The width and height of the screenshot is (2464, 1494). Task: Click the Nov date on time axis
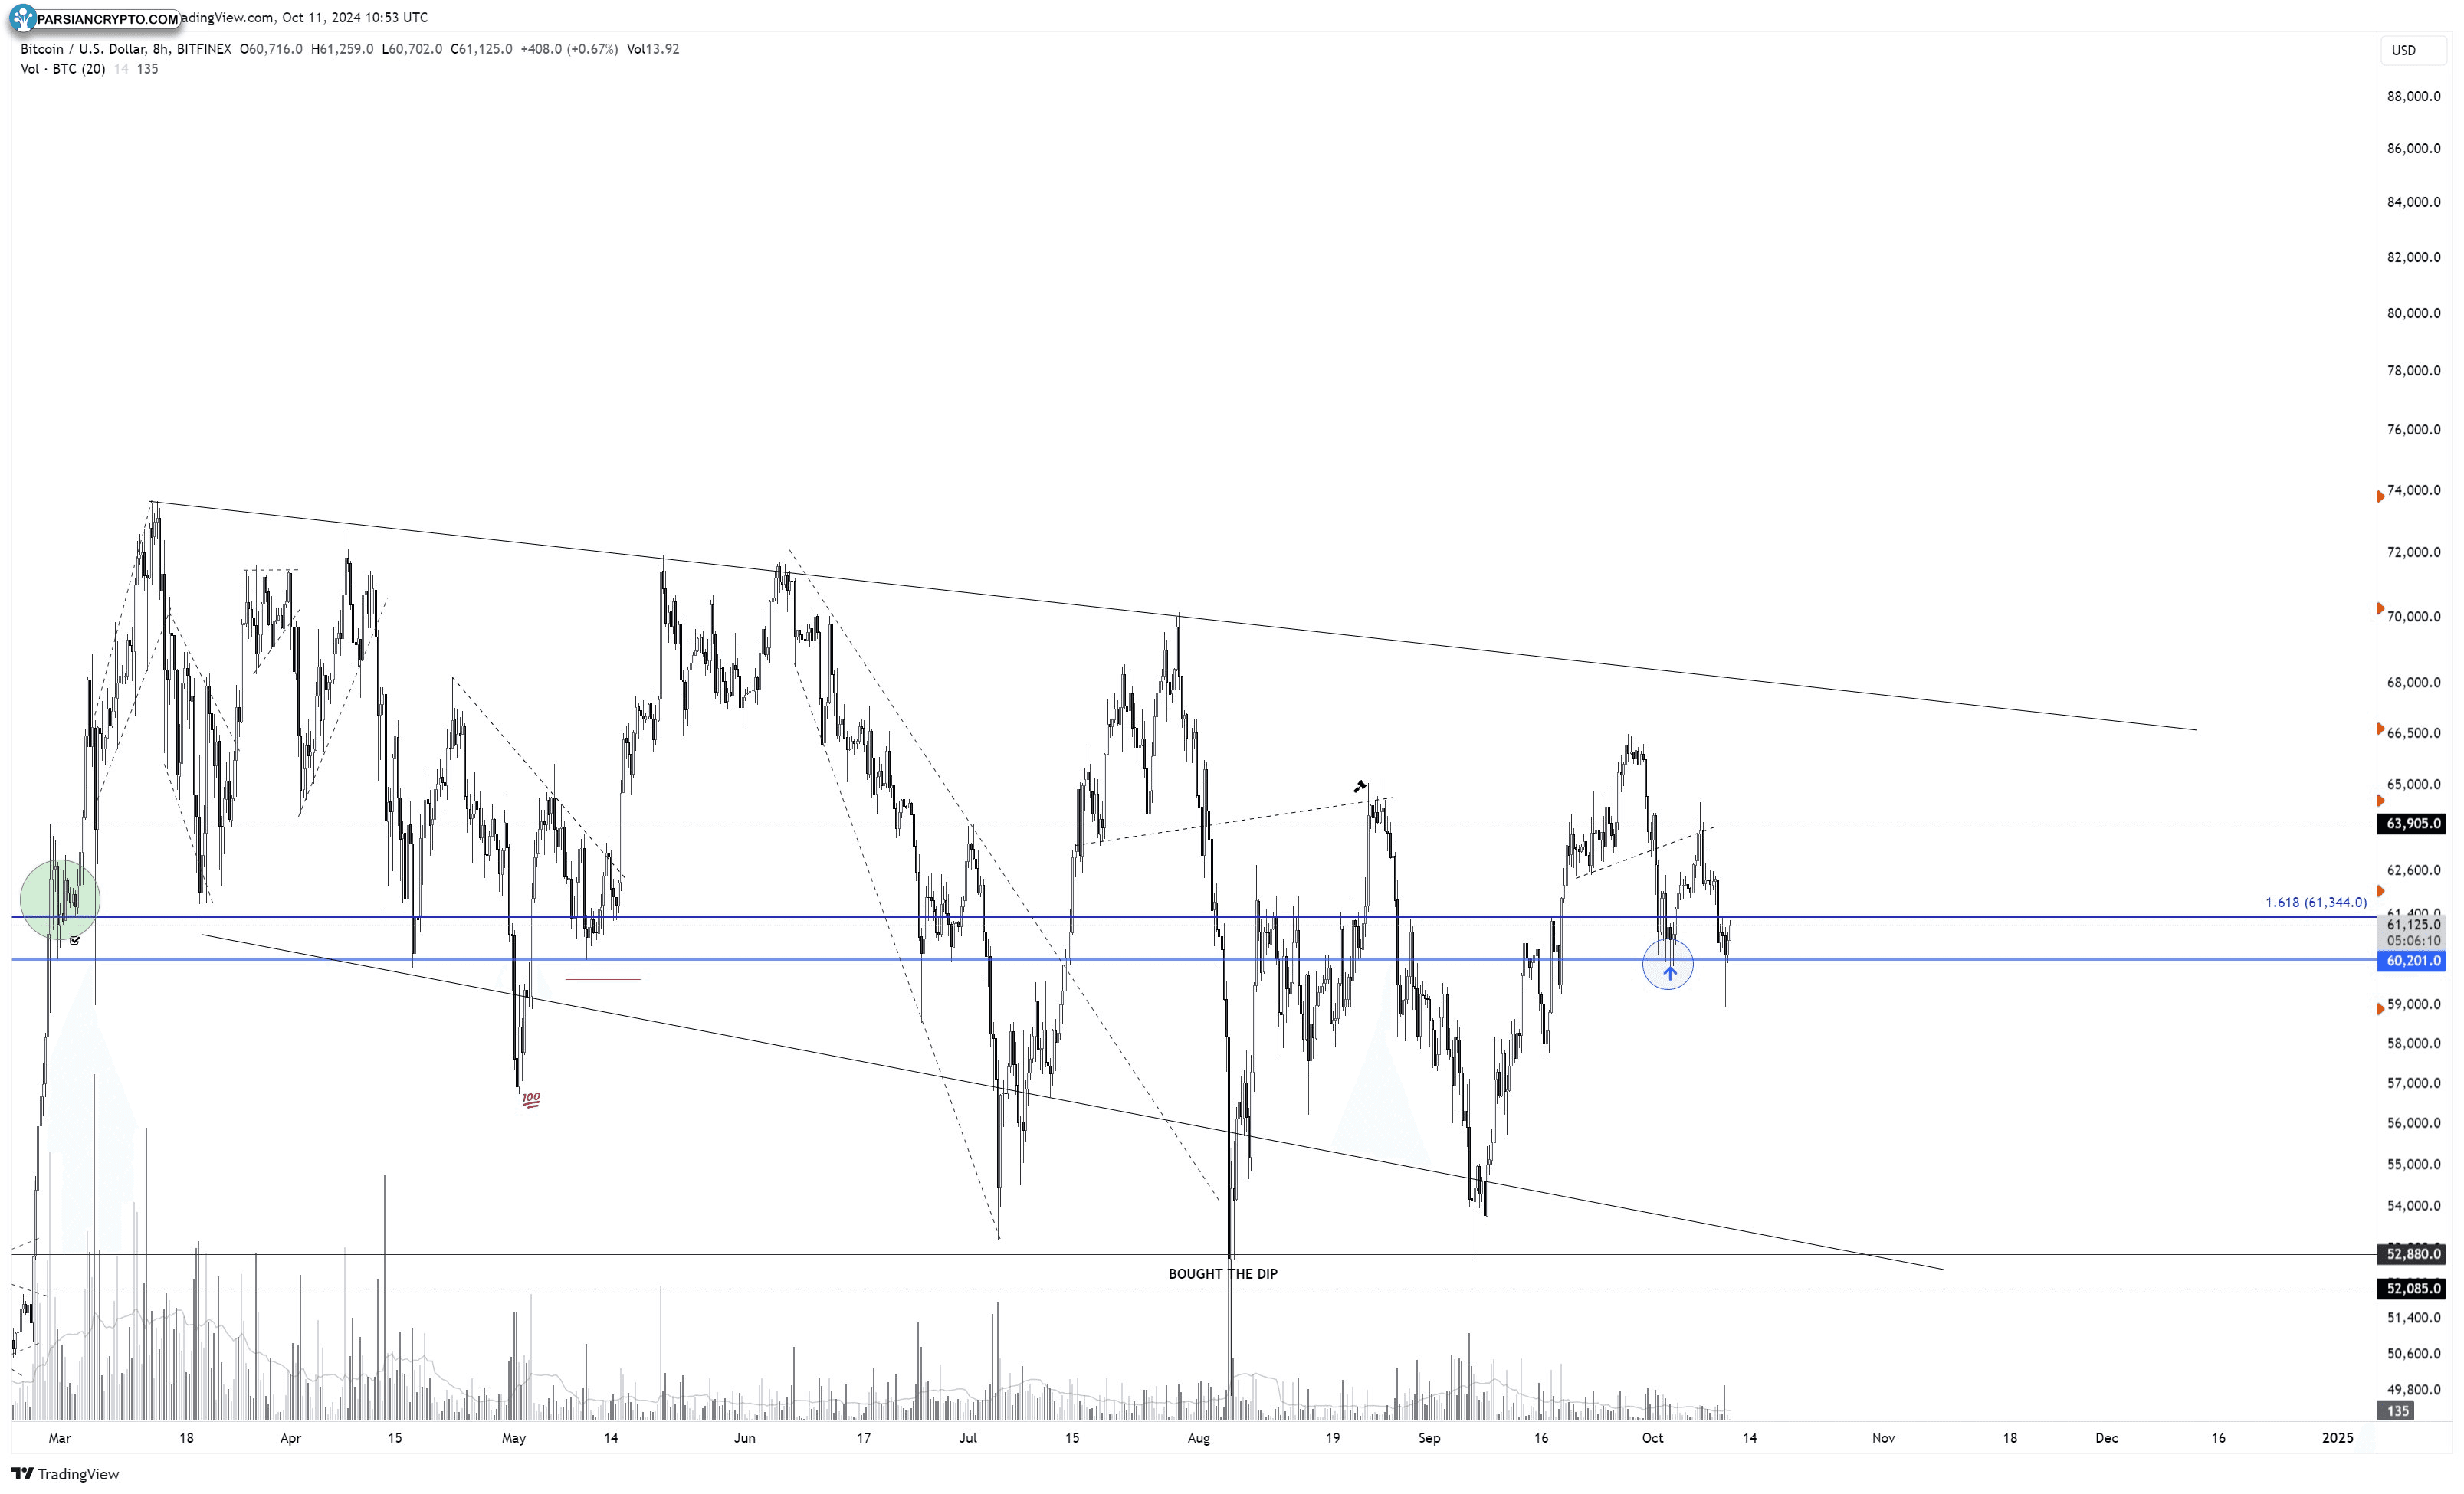[1883, 1438]
